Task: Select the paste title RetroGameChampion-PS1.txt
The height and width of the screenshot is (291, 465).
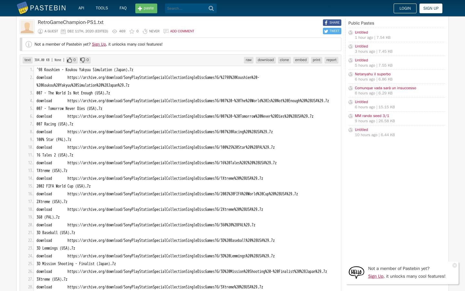Action: click(71, 22)
